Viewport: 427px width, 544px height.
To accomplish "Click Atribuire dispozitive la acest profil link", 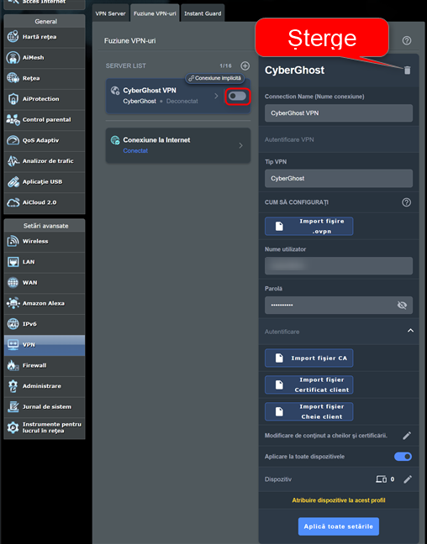I will tap(339, 500).
